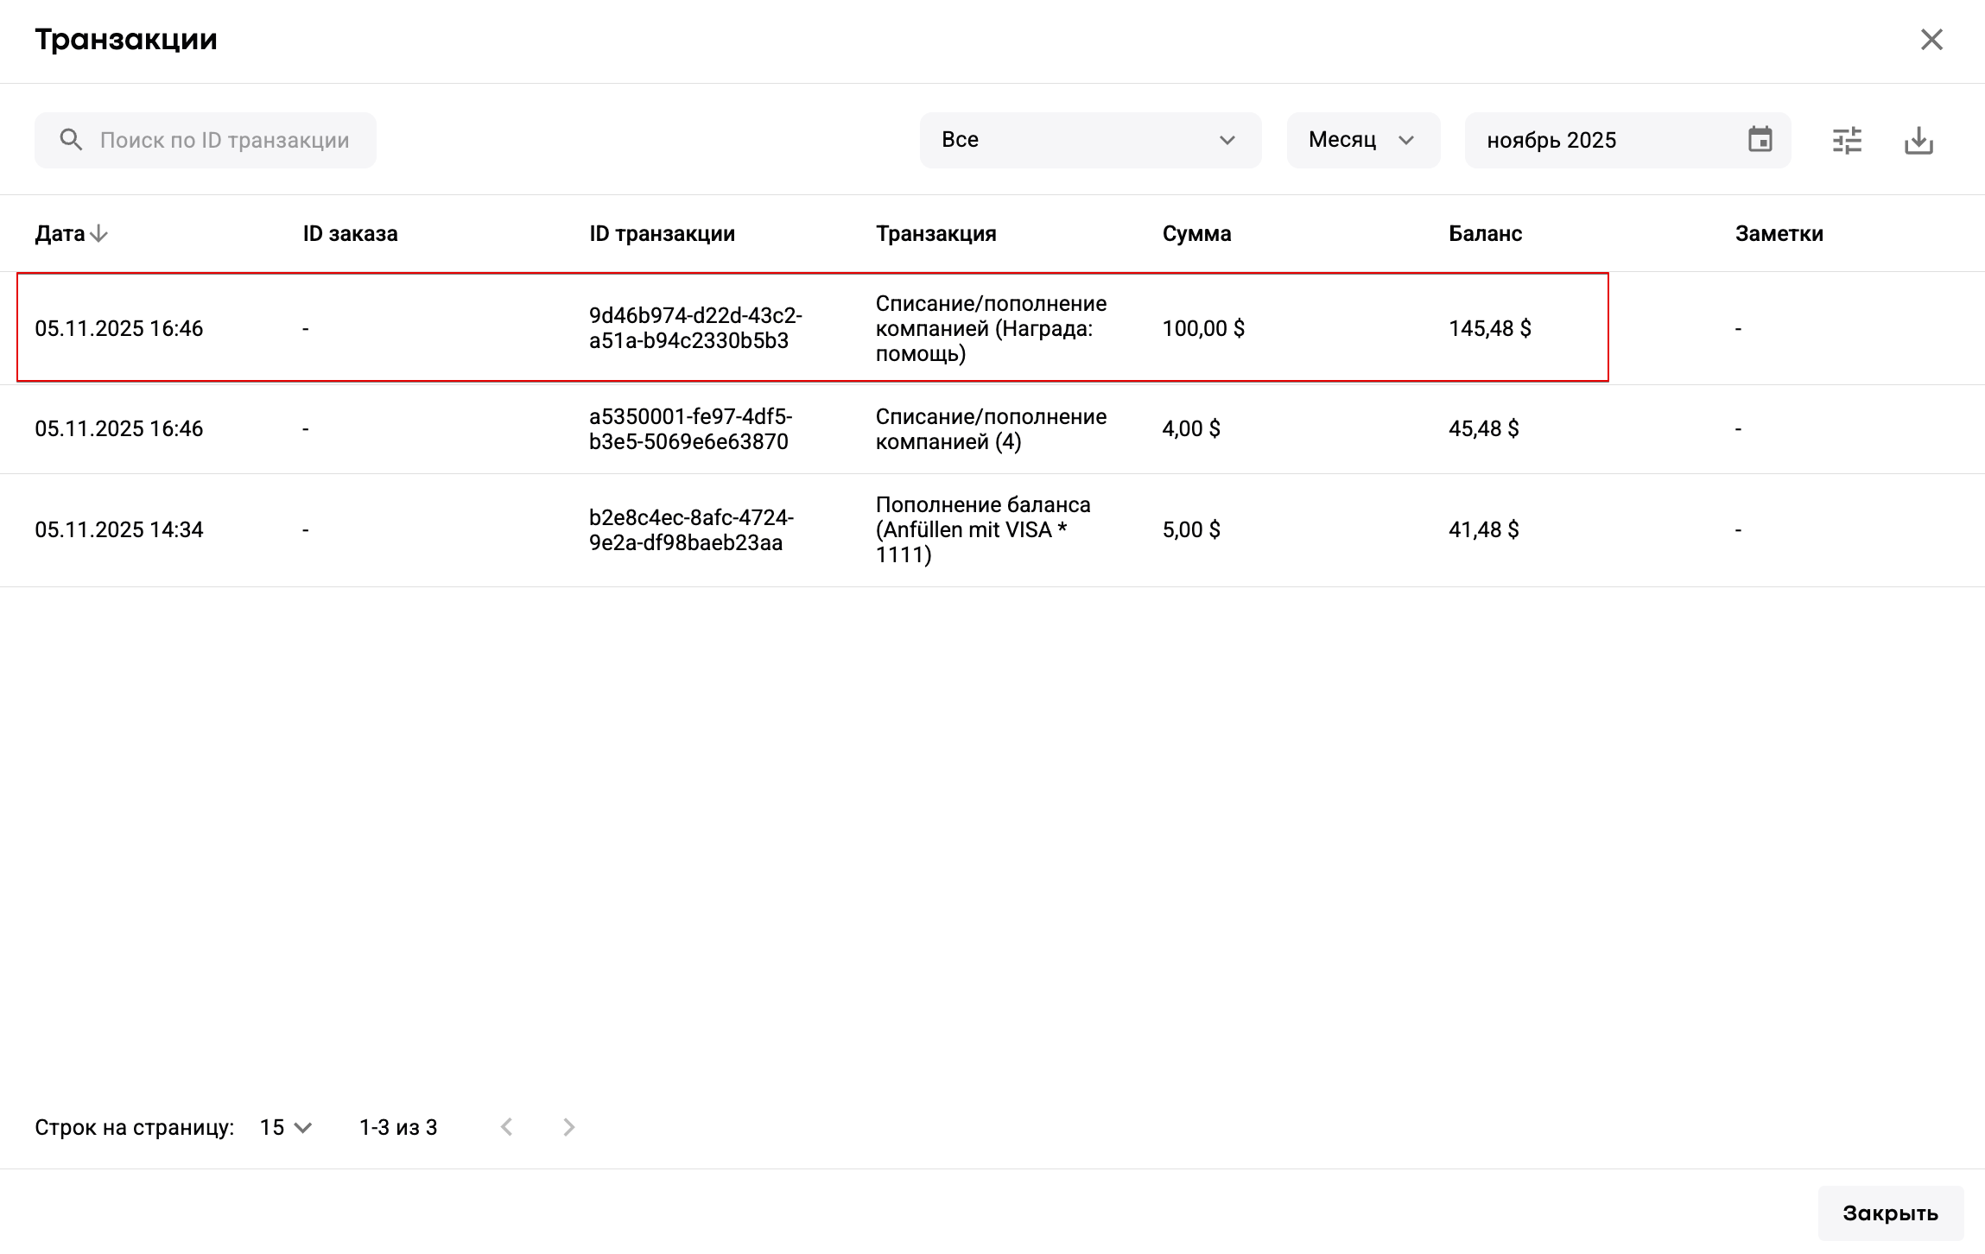Click the Баланс column header
Image resolution: width=1985 pixels, height=1254 pixels.
point(1485,233)
